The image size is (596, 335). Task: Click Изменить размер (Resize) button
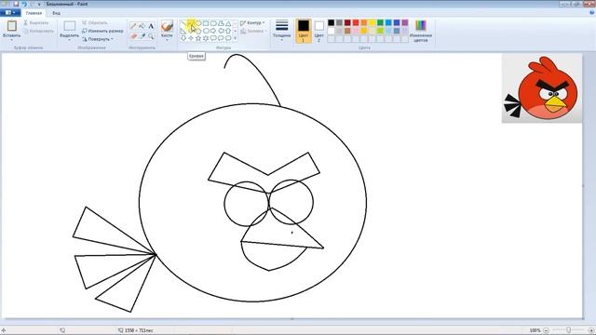point(102,31)
